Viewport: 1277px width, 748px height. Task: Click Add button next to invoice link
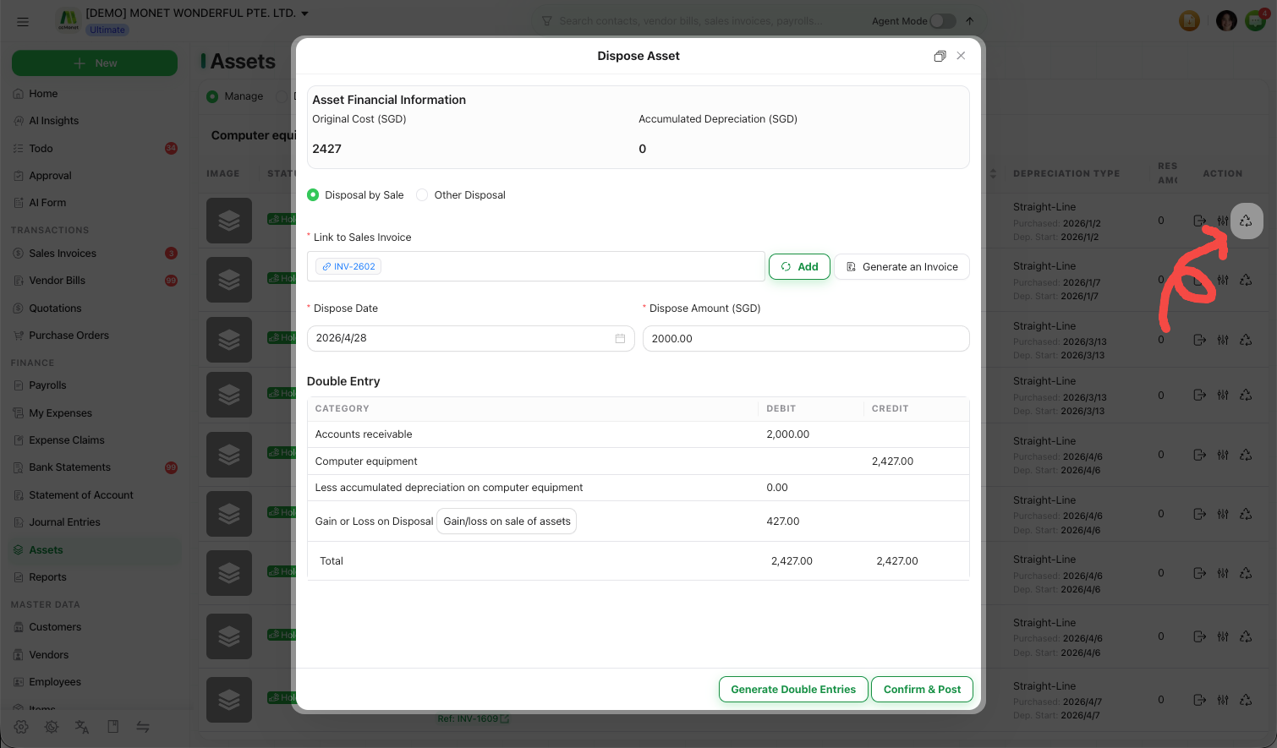799,266
